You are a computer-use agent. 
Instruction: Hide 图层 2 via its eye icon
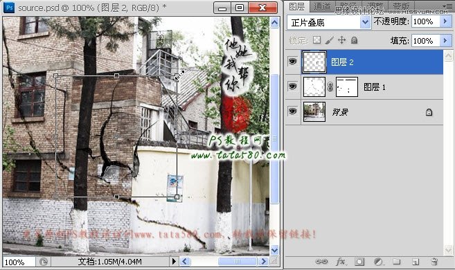pyautogui.click(x=292, y=62)
